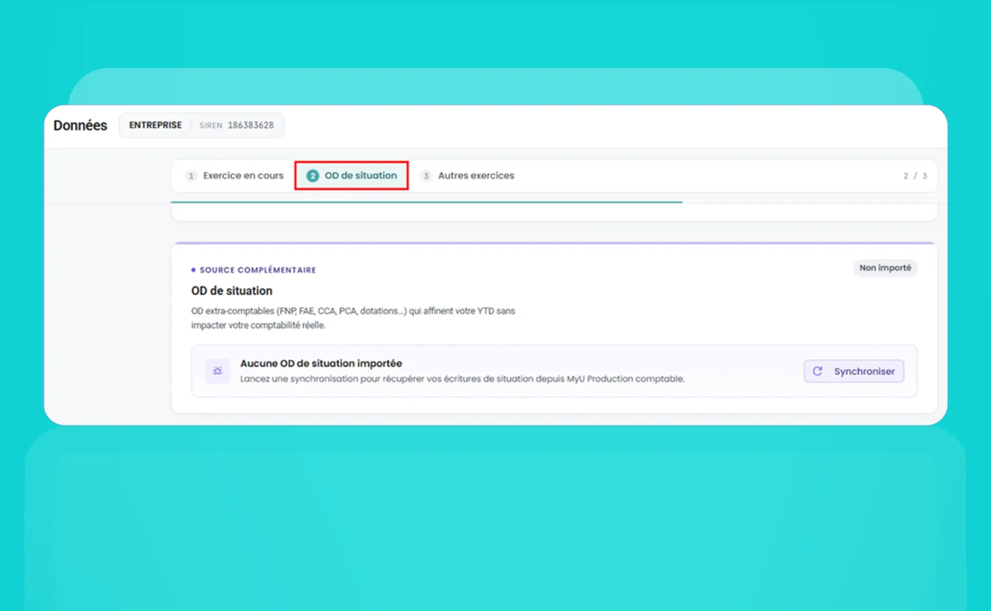Image resolution: width=991 pixels, height=611 pixels.
Task: Click the Données page title
Action: tap(80, 125)
